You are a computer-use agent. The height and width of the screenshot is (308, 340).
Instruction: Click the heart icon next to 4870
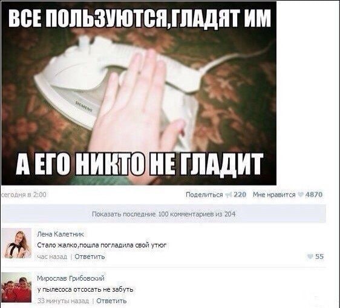[301, 195]
